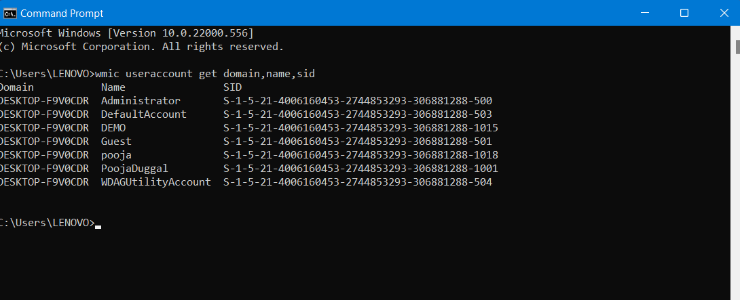
Task: Click the WDAGUtilityAccount name
Action: click(x=155, y=182)
